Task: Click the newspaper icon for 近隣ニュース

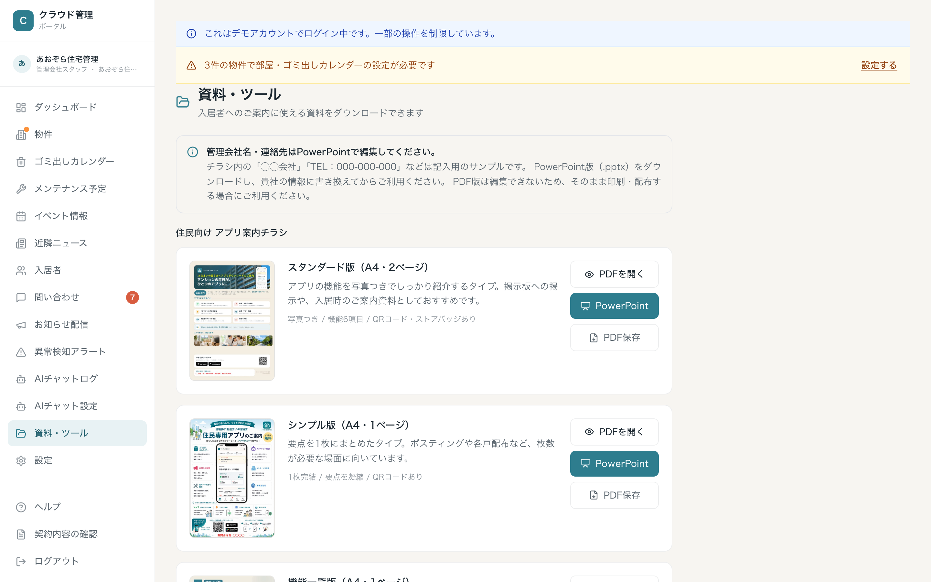Action: [x=21, y=243]
